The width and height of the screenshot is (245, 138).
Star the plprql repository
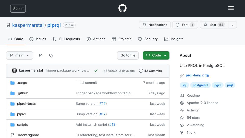pyautogui.click(x=214, y=25)
